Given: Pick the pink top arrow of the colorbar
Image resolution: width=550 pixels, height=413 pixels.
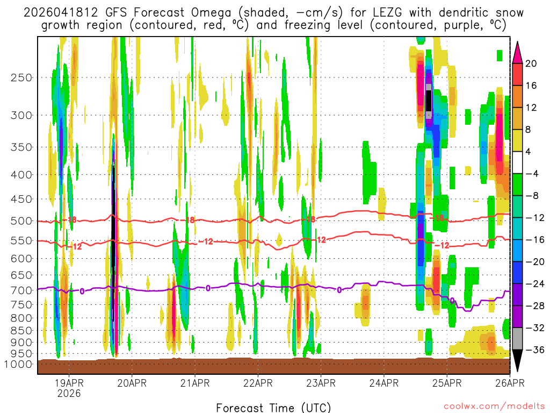Looking at the screenshot, I should tap(517, 52).
